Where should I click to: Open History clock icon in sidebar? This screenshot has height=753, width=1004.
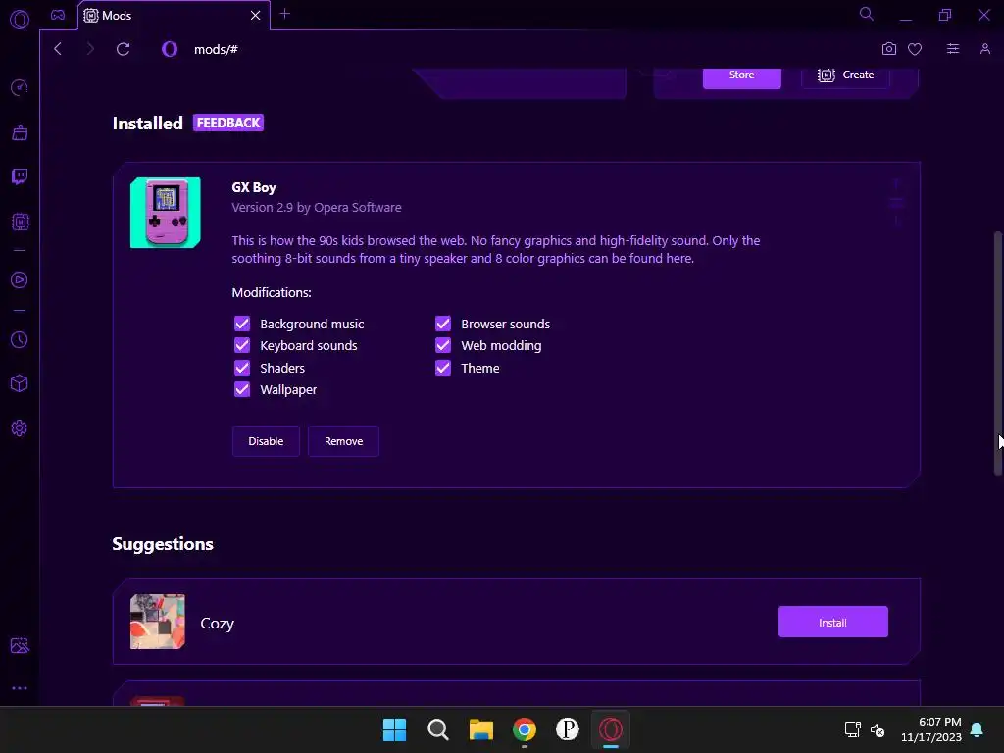pos(20,339)
